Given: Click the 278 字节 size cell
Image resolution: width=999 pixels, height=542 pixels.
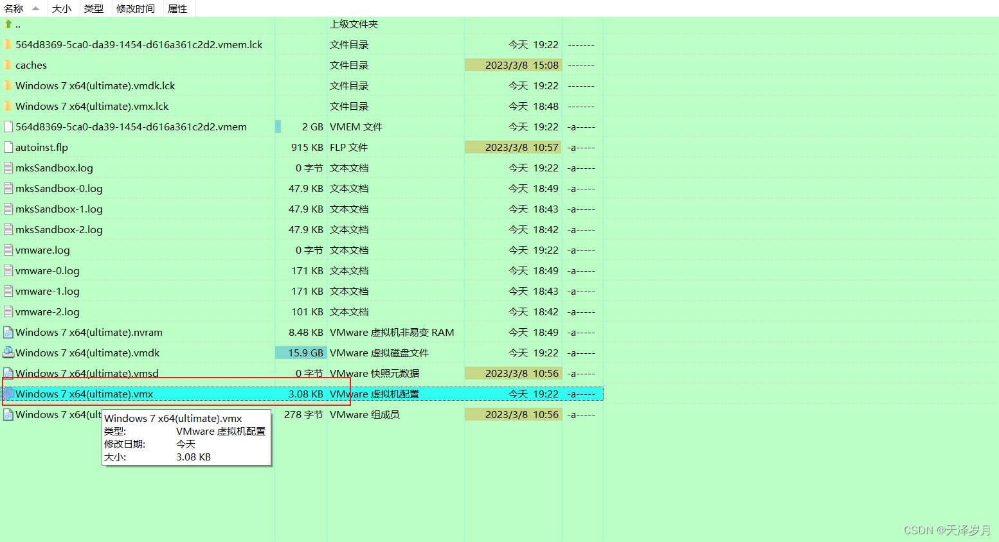Looking at the screenshot, I should pyautogui.click(x=304, y=414).
